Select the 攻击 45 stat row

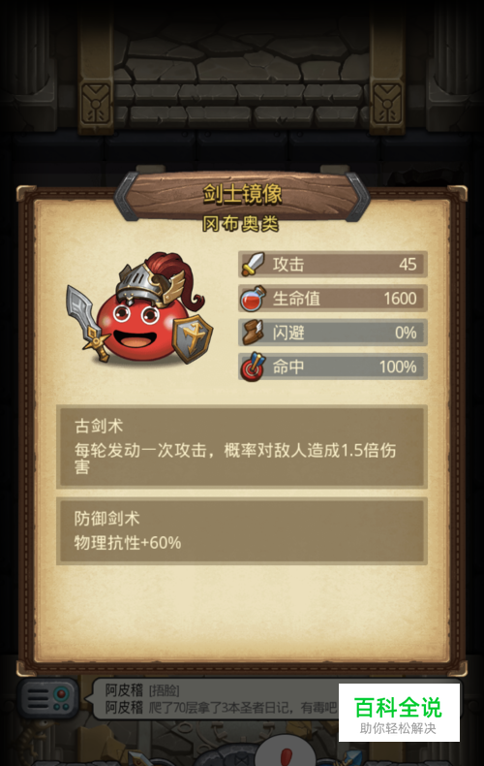(x=332, y=265)
